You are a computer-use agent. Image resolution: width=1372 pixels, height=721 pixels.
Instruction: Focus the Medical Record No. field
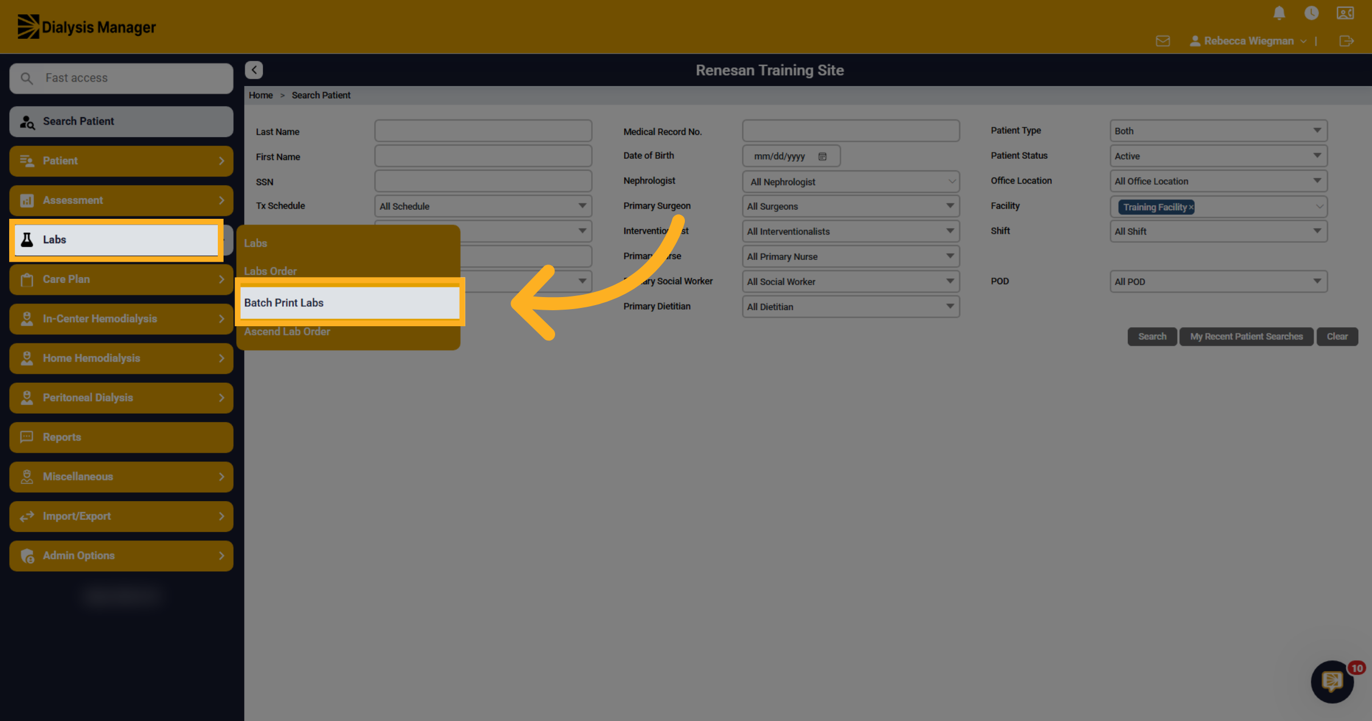[x=851, y=131]
